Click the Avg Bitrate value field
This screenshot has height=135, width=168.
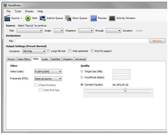tap(122, 78)
